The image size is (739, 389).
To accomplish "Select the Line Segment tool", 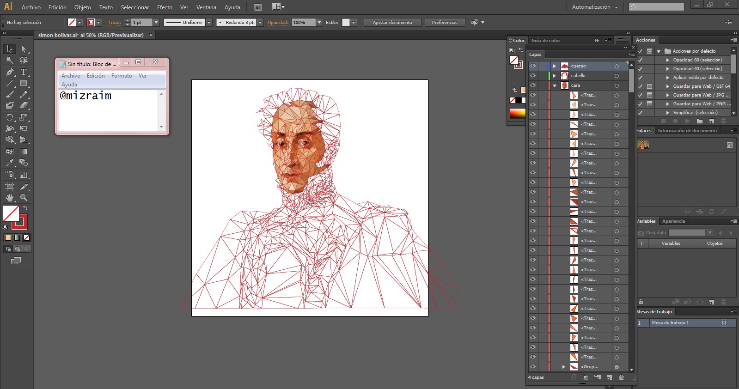I will point(10,84).
